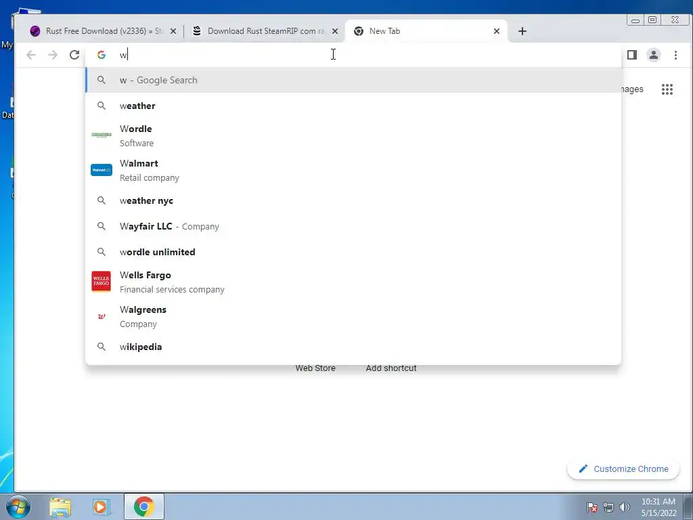The height and width of the screenshot is (520, 693).
Task: Choose the Wordle Software suggestion
Action: click(353, 135)
